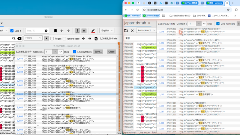Open the GeoDiveExa-BLOG bookmark folder
The height and width of the screenshot is (135, 240).
pyautogui.click(x=180, y=16)
